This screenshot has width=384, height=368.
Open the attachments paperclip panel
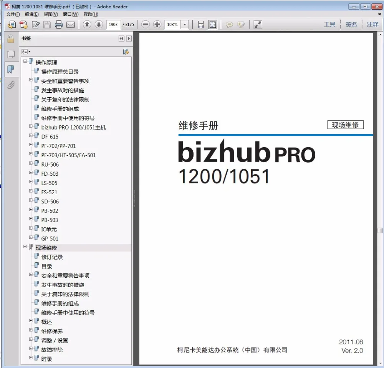11,85
